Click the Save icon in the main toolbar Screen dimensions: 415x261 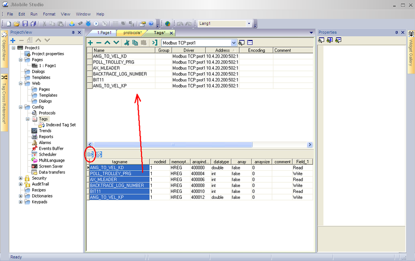coord(25,23)
